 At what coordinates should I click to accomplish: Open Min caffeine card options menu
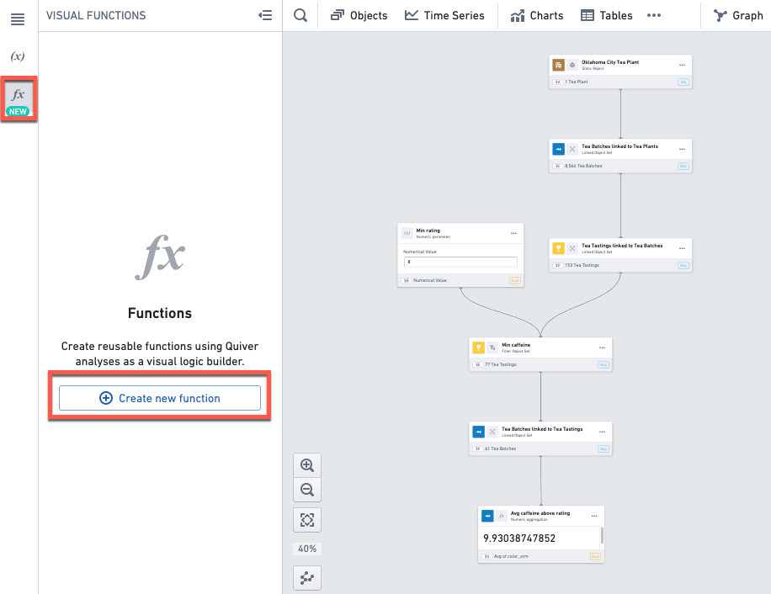click(602, 347)
